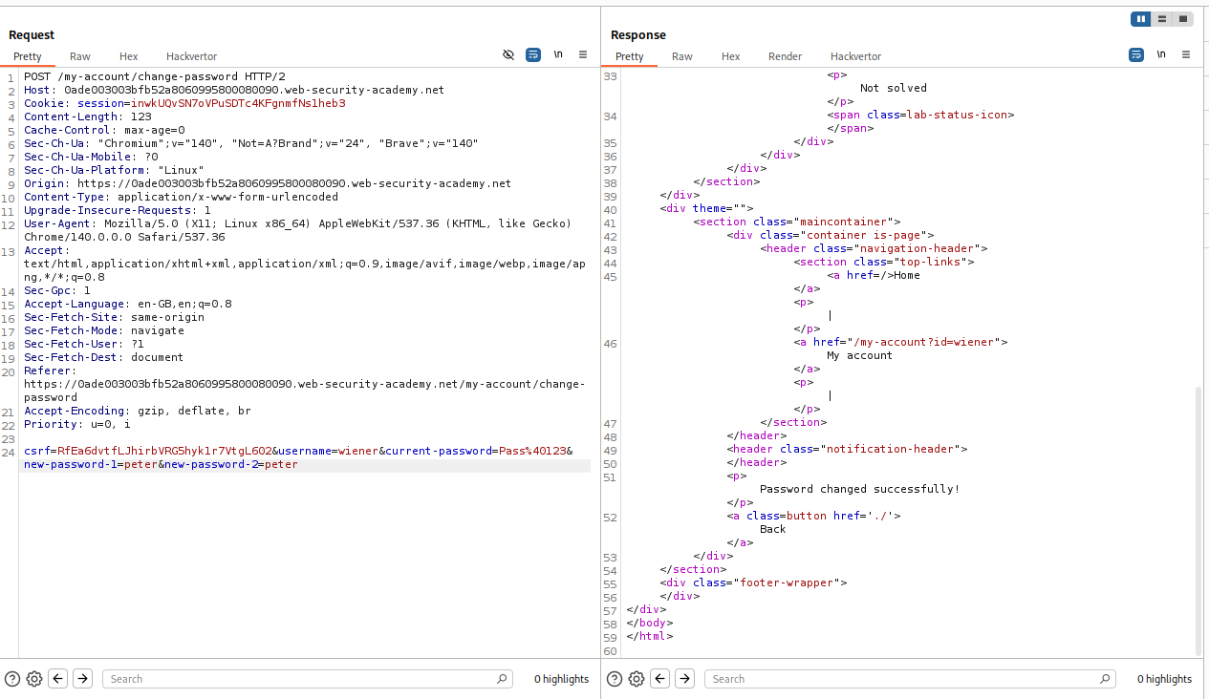Viewport: 1209px width, 699px height.
Task: Switch to top-bottom stacked layout view
Action: click(1162, 19)
